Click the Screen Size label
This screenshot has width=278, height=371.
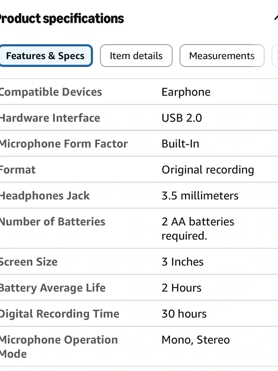pos(29,262)
